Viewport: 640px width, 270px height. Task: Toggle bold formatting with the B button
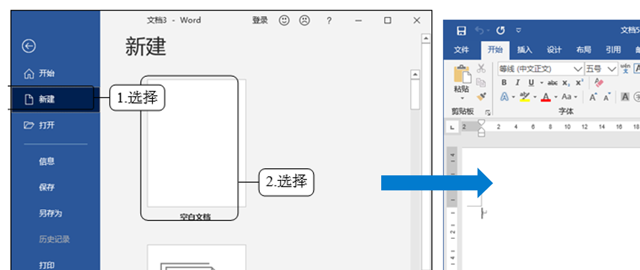tap(504, 82)
